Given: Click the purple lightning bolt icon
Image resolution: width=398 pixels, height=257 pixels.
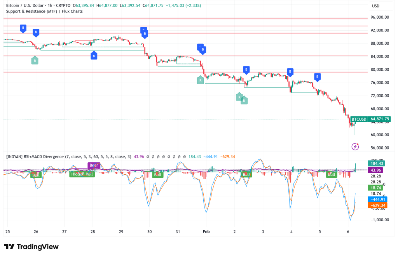Looking at the screenshot, I should click(x=355, y=146).
